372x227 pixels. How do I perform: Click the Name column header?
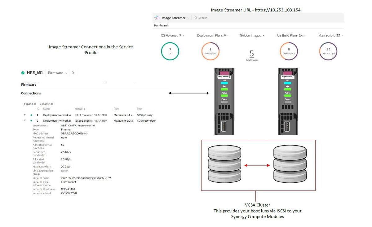(x=46, y=109)
